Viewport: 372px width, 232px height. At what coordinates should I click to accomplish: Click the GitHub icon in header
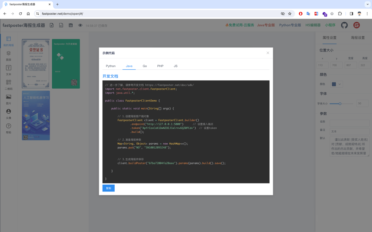(x=344, y=25)
